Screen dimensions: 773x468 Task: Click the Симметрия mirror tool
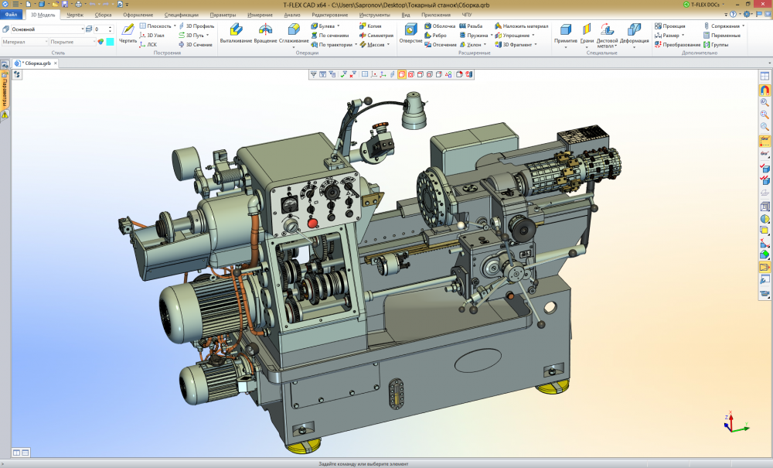point(375,36)
